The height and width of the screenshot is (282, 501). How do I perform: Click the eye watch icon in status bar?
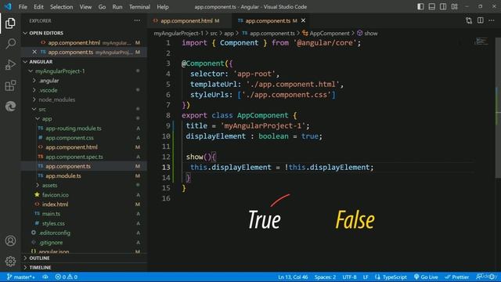click(45, 277)
